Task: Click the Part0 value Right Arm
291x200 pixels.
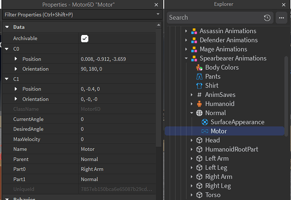Action: [92, 169]
